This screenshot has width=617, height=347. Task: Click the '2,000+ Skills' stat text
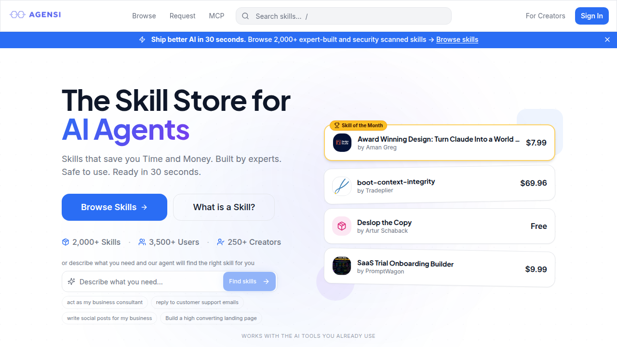(x=96, y=242)
